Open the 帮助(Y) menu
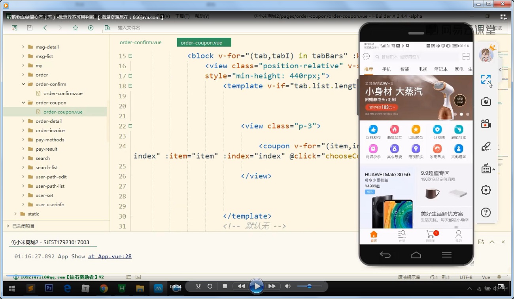This screenshot has width=514, height=299. [x=202, y=17]
